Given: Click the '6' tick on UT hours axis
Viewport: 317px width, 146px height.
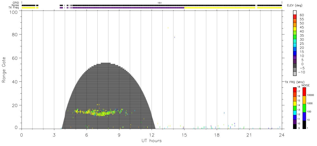Looking at the screenshot, I should (x=86, y=135).
